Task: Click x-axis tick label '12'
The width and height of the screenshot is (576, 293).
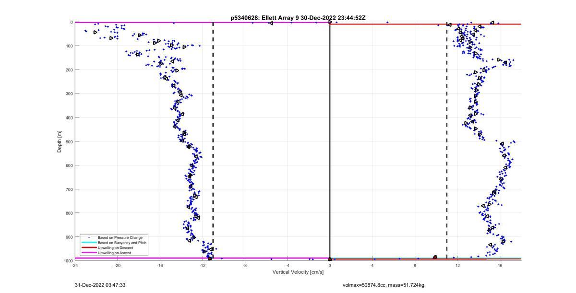Action: [x=457, y=265]
